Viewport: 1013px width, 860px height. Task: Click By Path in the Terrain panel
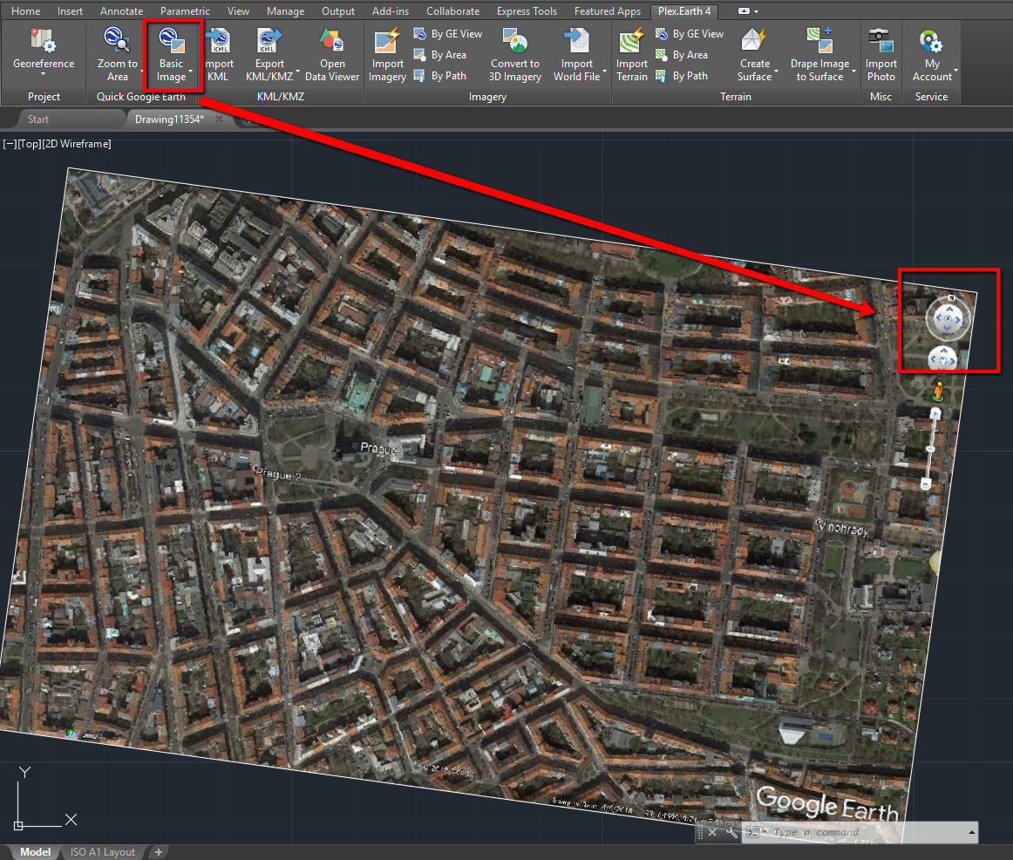(689, 75)
